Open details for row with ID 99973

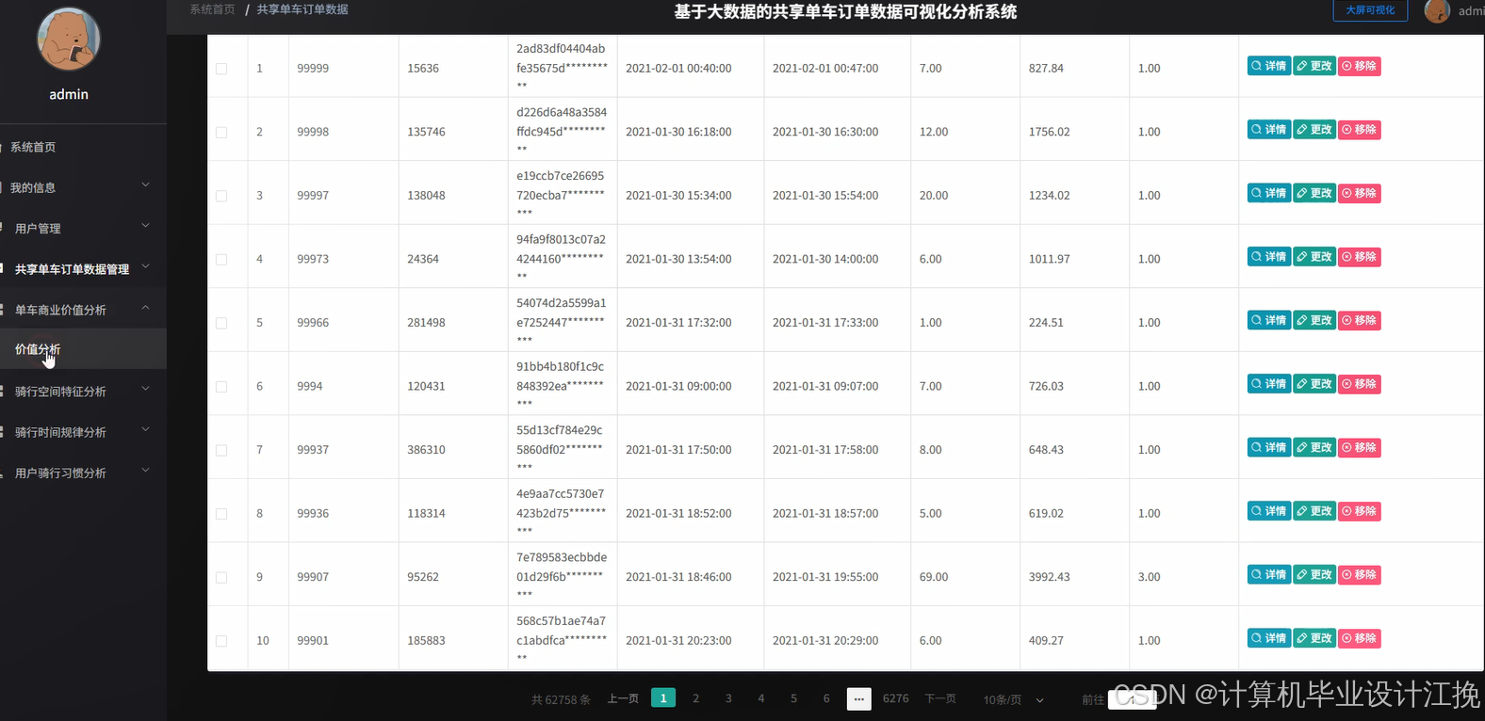(x=1268, y=257)
